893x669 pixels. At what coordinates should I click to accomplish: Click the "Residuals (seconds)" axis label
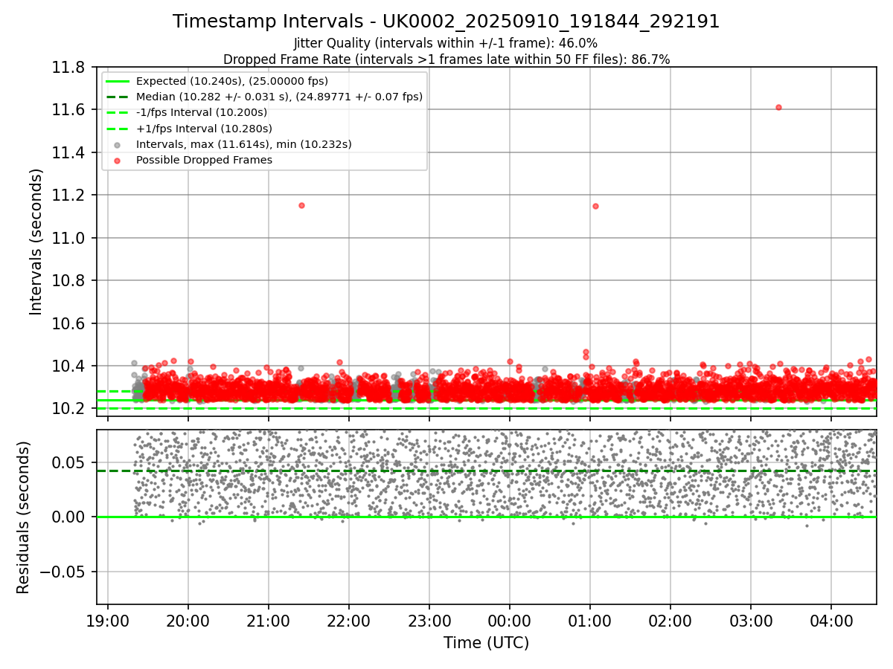(x=24, y=517)
